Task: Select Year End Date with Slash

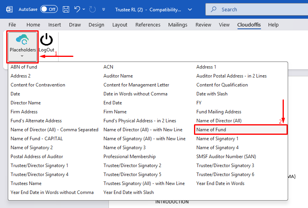Action: 128,192
